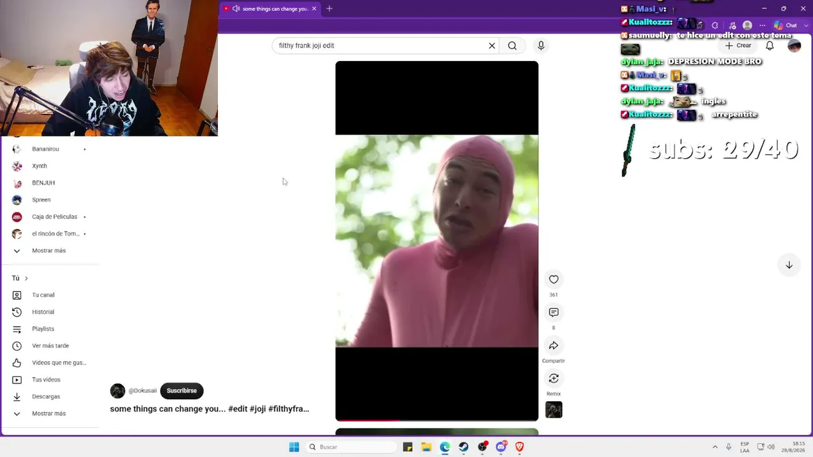Click the magnifying glass search button
The image size is (813, 457).
513,46
